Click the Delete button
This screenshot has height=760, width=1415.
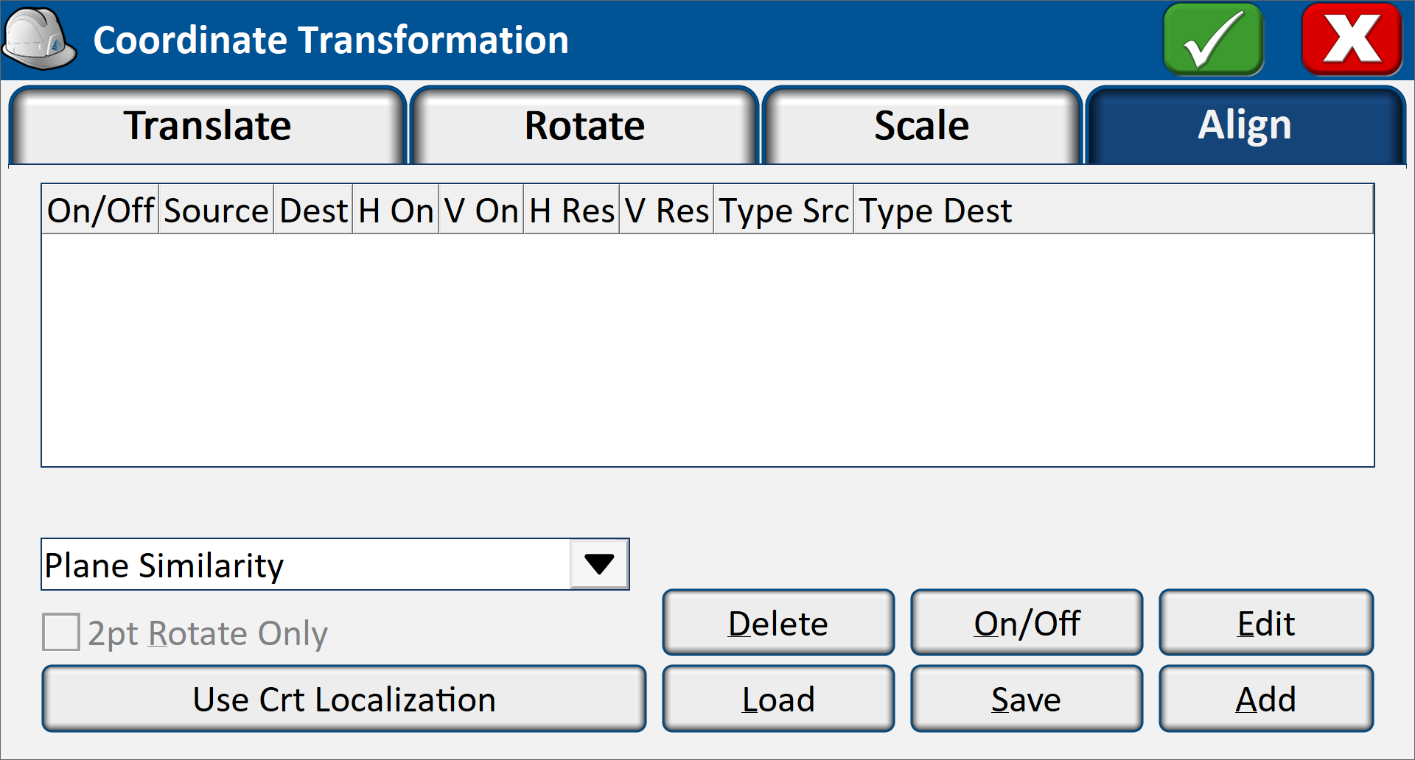(x=778, y=623)
